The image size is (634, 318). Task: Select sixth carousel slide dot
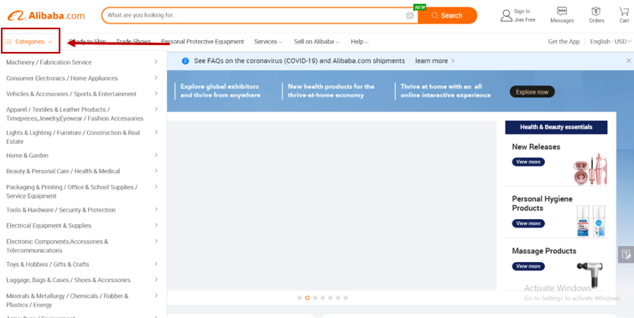coord(338,298)
